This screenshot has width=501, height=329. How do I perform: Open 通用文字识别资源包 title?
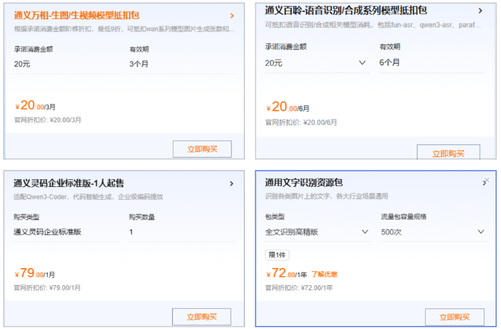[304, 182]
